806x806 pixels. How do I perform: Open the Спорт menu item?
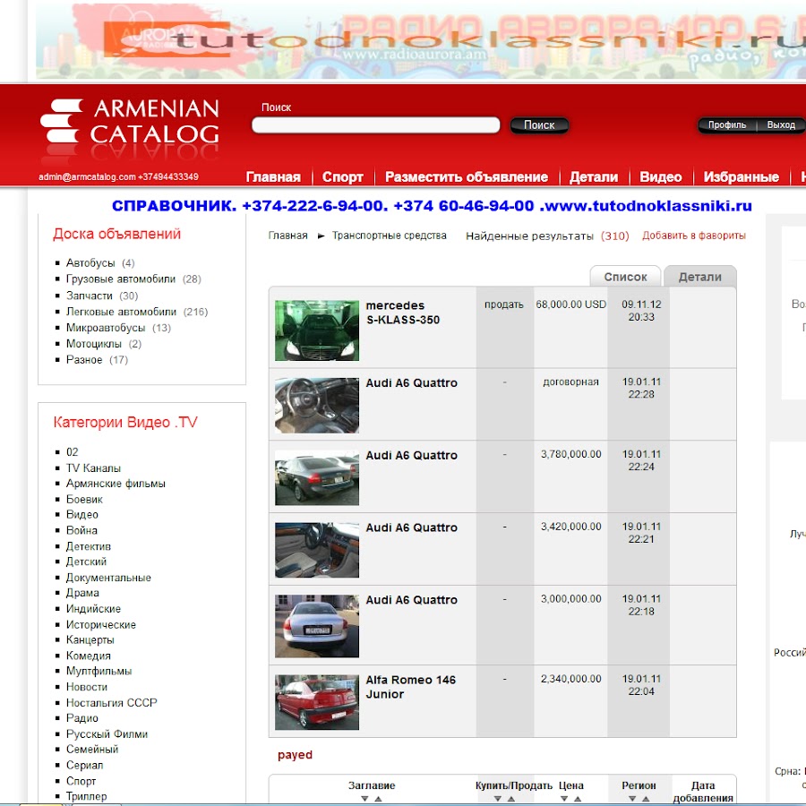[x=342, y=176]
